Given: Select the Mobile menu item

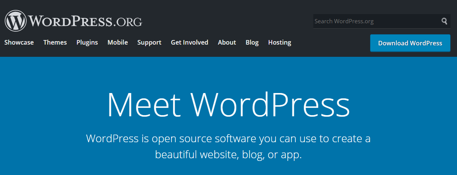Looking at the screenshot, I should coord(118,43).
